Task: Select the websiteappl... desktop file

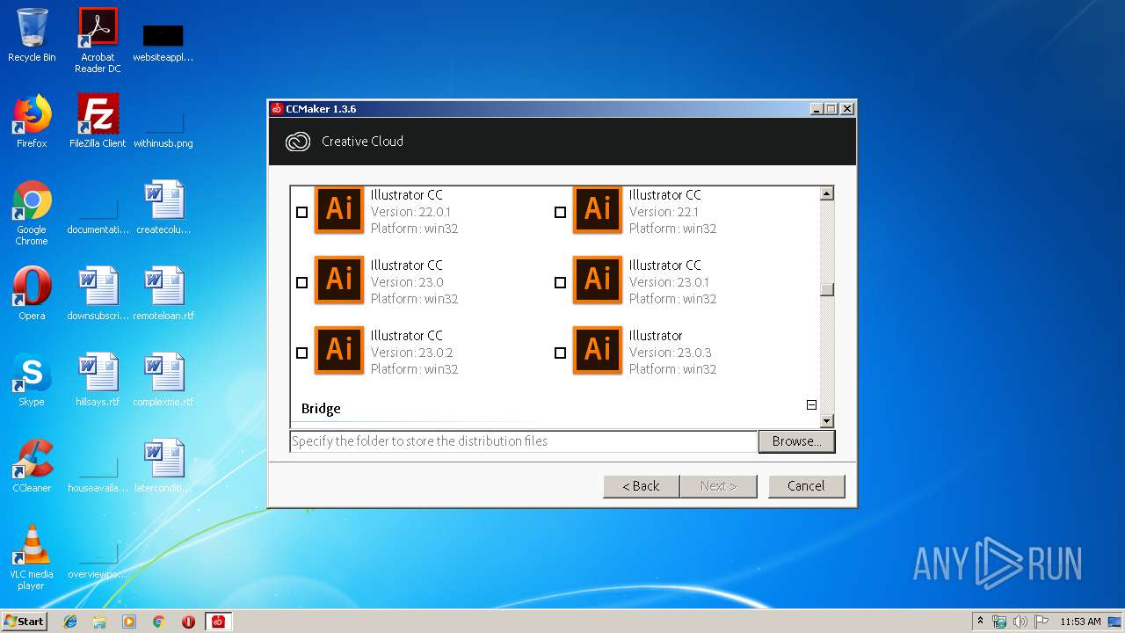Action: coord(163,42)
